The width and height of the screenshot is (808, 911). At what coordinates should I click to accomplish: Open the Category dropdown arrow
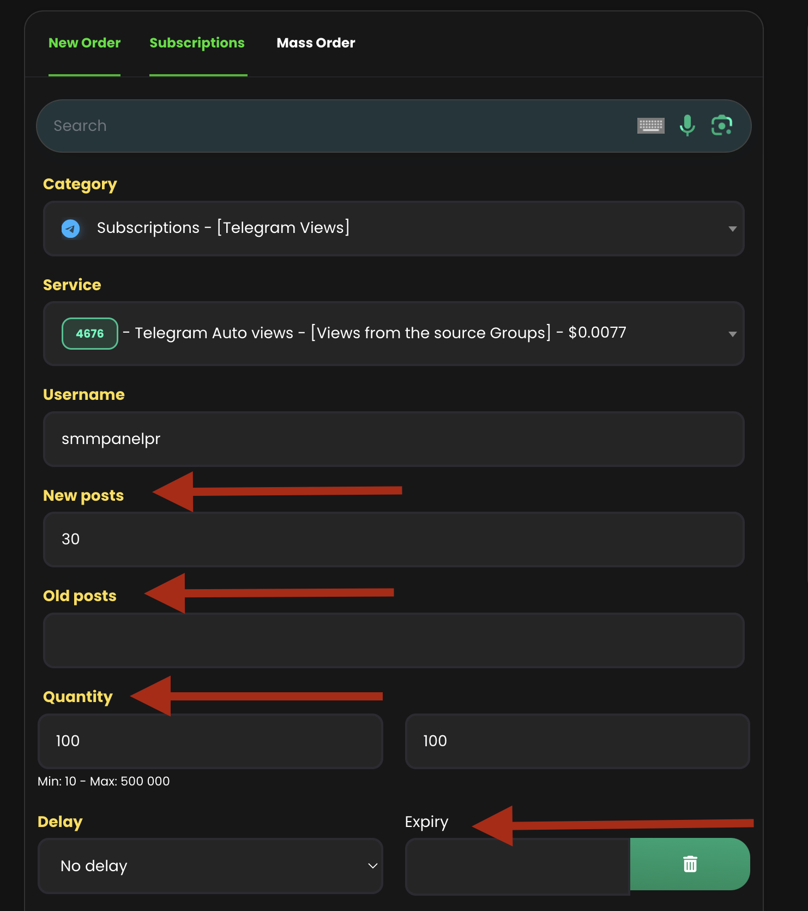pyautogui.click(x=732, y=229)
